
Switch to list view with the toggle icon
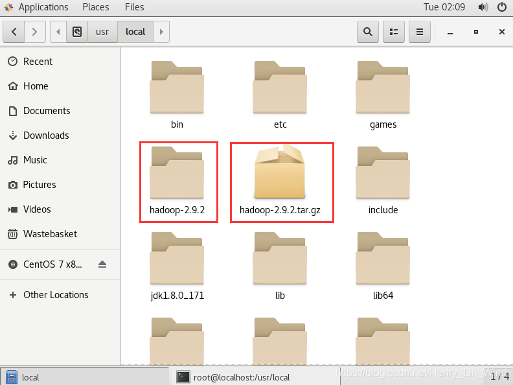click(394, 32)
